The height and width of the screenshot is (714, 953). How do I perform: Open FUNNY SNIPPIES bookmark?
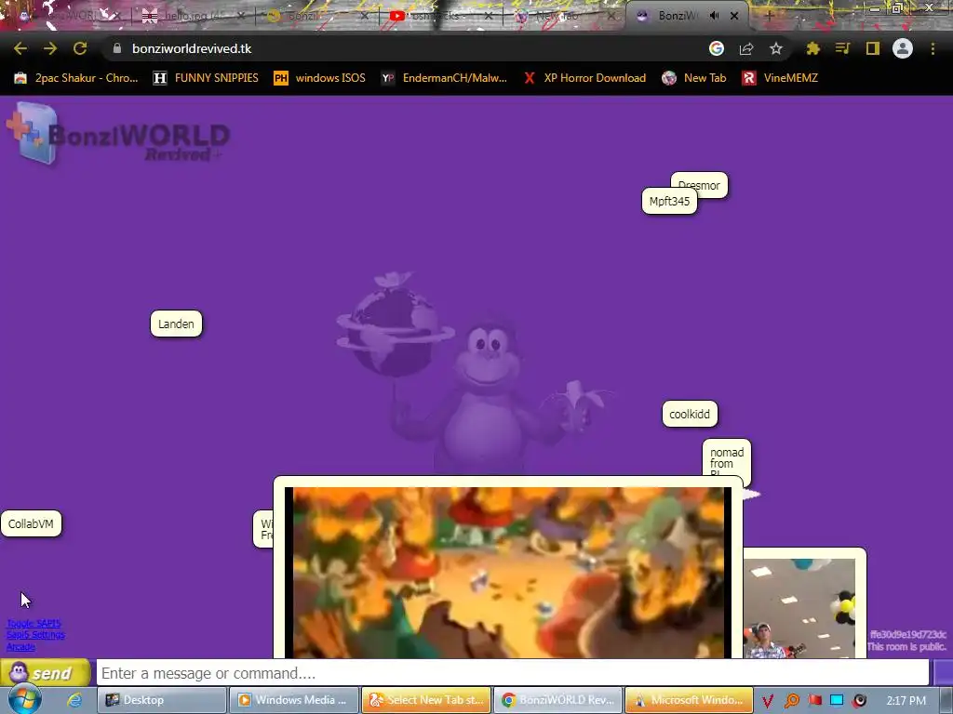206,78
